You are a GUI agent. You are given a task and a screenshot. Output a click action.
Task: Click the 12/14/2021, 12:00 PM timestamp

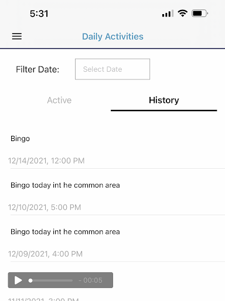pyautogui.click(x=46, y=160)
